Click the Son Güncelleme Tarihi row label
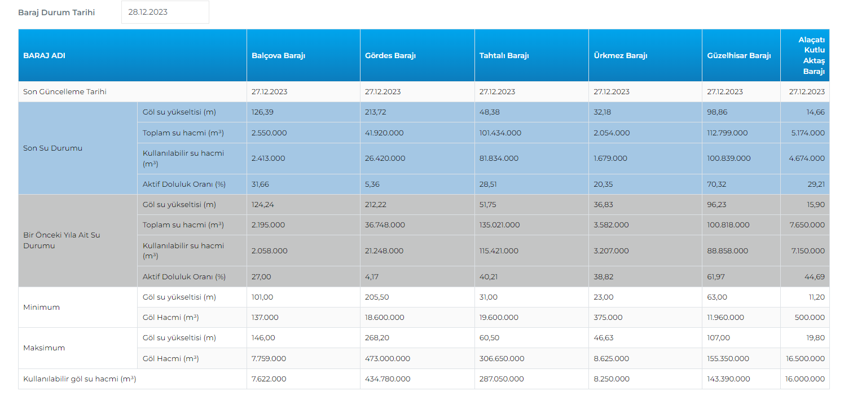Screen dimensions: 844x404 click(x=65, y=92)
